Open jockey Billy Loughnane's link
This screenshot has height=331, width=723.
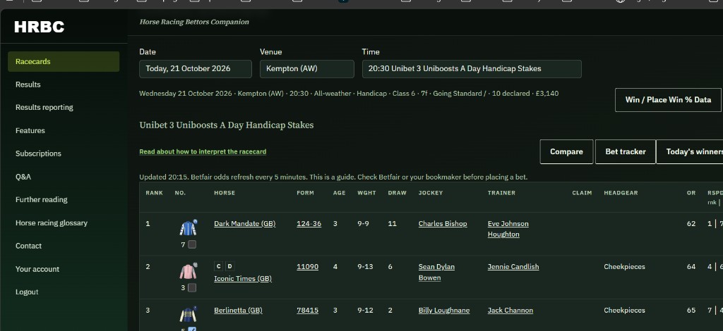[444, 311]
